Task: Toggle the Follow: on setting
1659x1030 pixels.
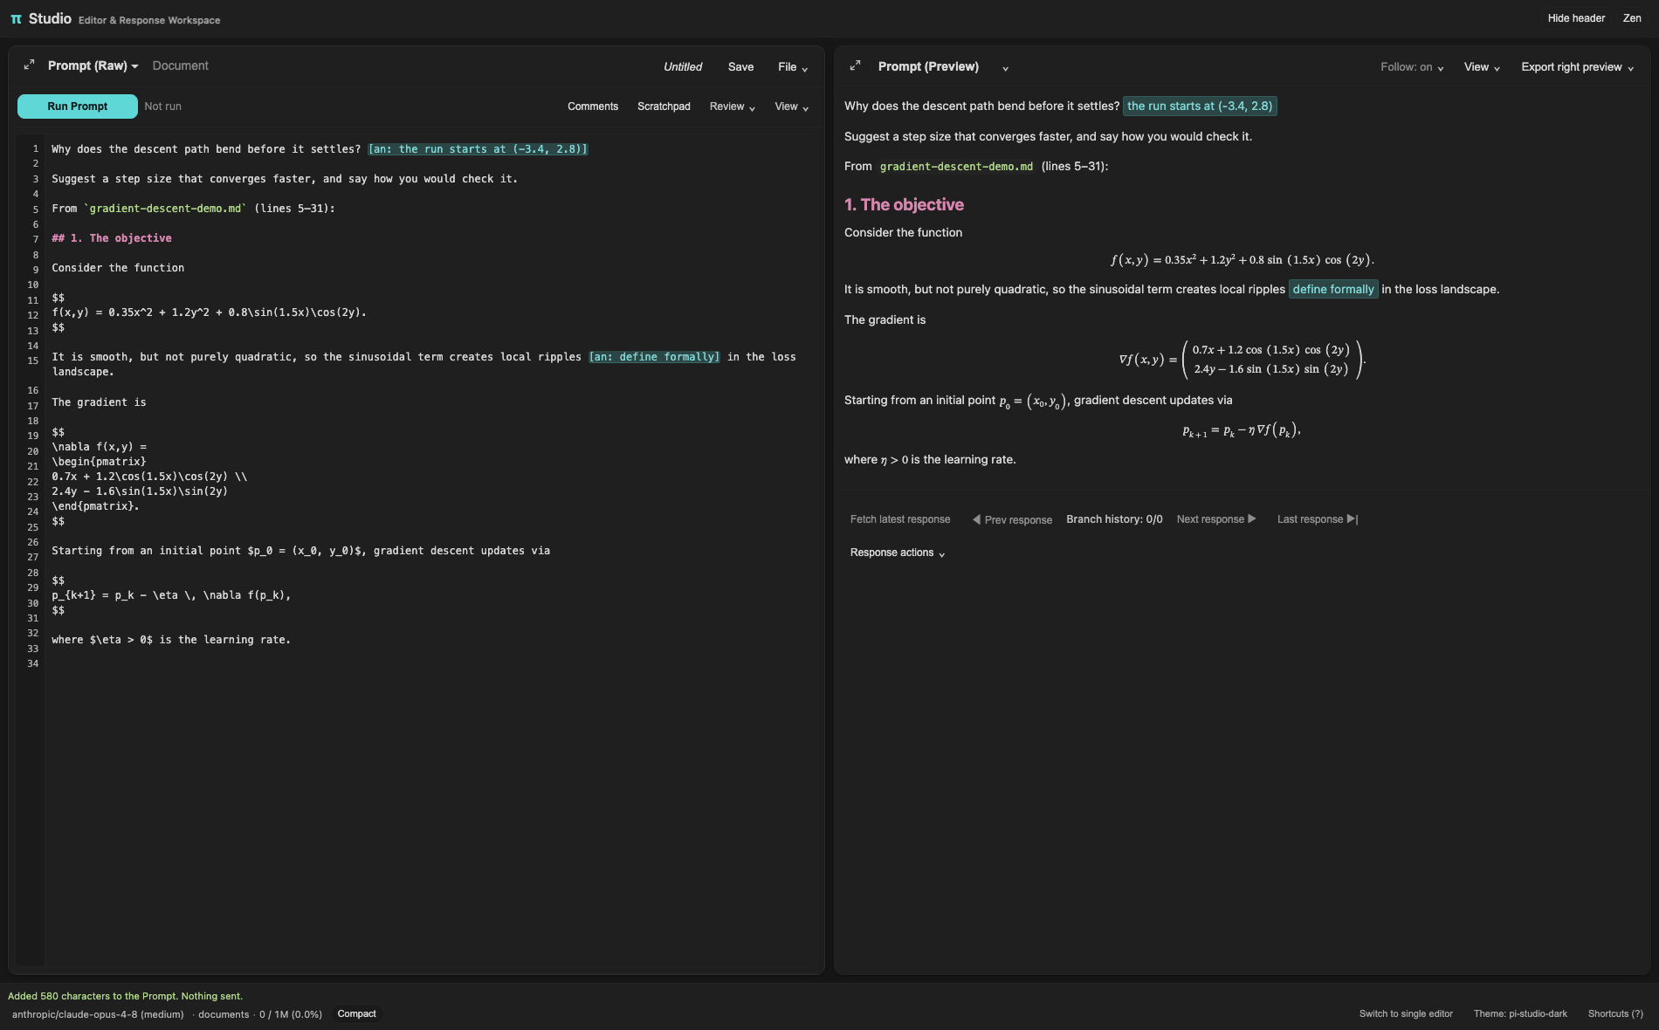Action: pos(1412,67)
